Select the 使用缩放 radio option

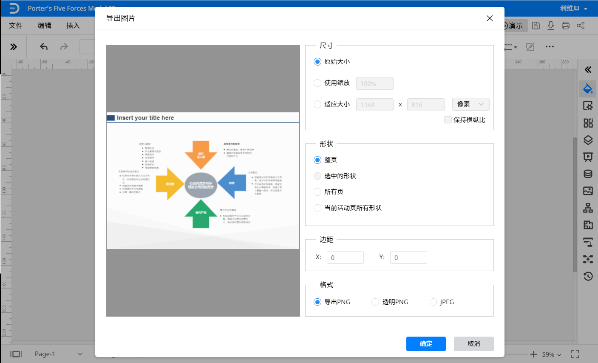click(317, 83)
